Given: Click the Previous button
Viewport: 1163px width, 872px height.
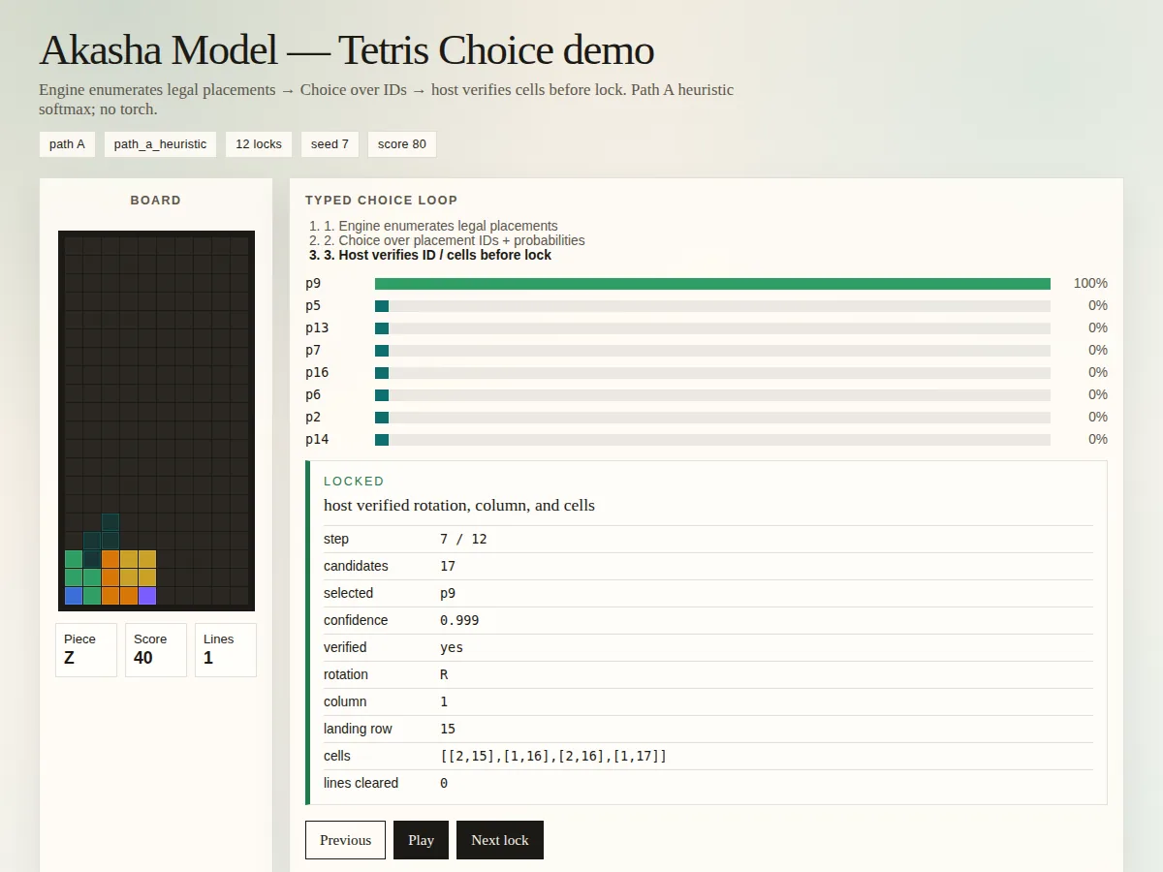Looking at the screenshot, I should click(345, 840).
